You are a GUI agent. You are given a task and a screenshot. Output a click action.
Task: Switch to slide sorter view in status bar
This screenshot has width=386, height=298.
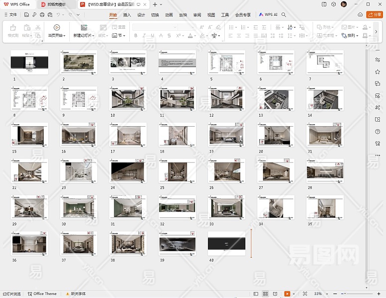pos(266,294)
